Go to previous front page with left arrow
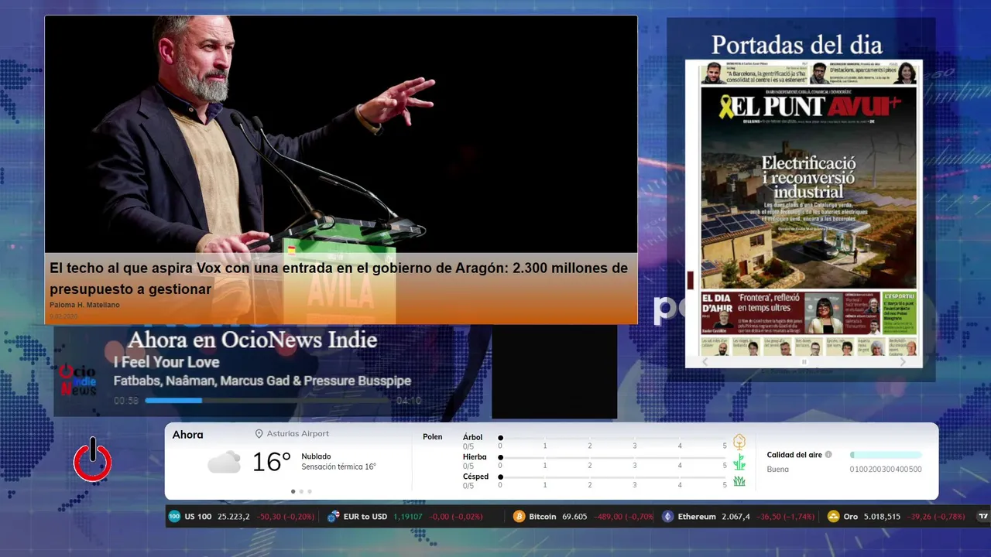 705,361
